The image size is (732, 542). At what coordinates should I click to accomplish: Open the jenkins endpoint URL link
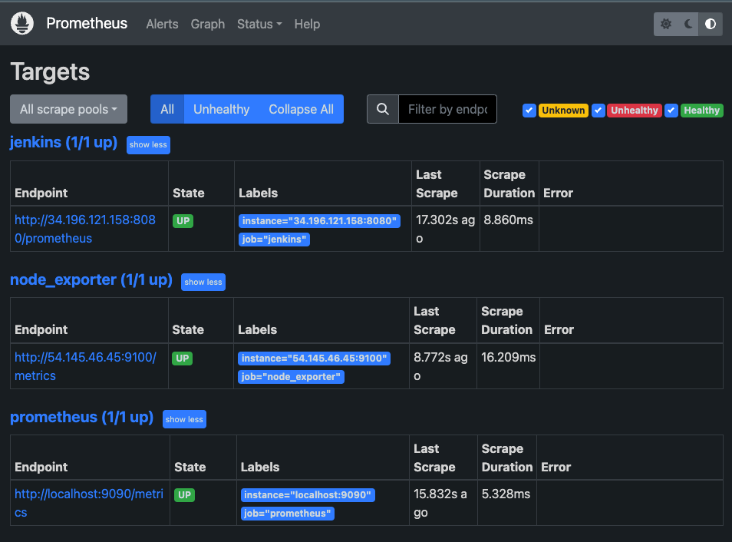click(x=84, y=229)
